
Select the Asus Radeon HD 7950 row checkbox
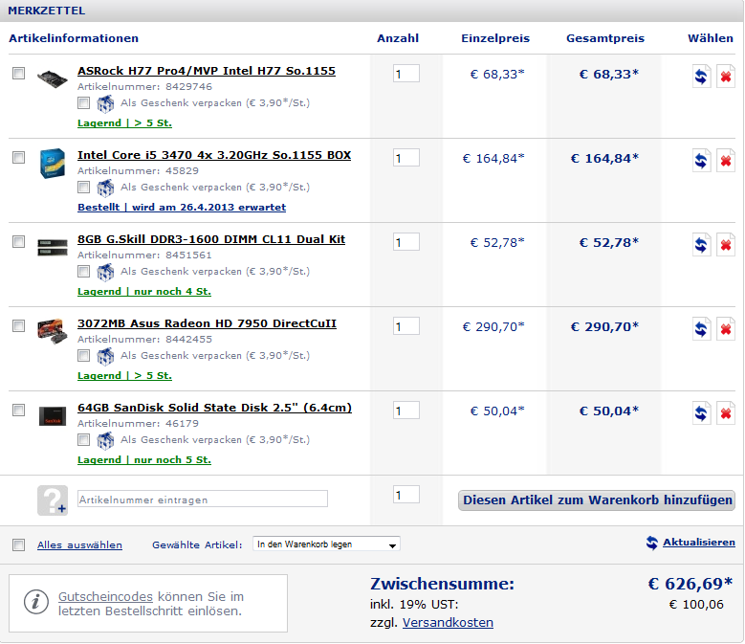(x=18, y=325)
